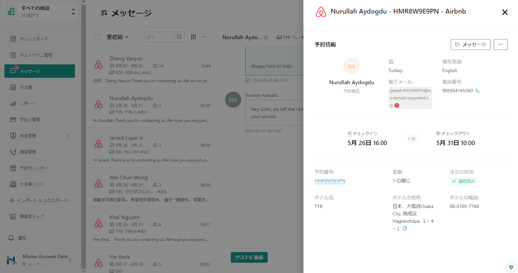Image resolution: width=518 pixels, height=273 pixels.
Task: Open 予約カレンダー from the sidebar
Action: click(34, 168)
